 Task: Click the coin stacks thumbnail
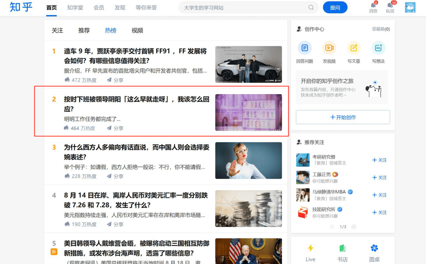[248, 208]
